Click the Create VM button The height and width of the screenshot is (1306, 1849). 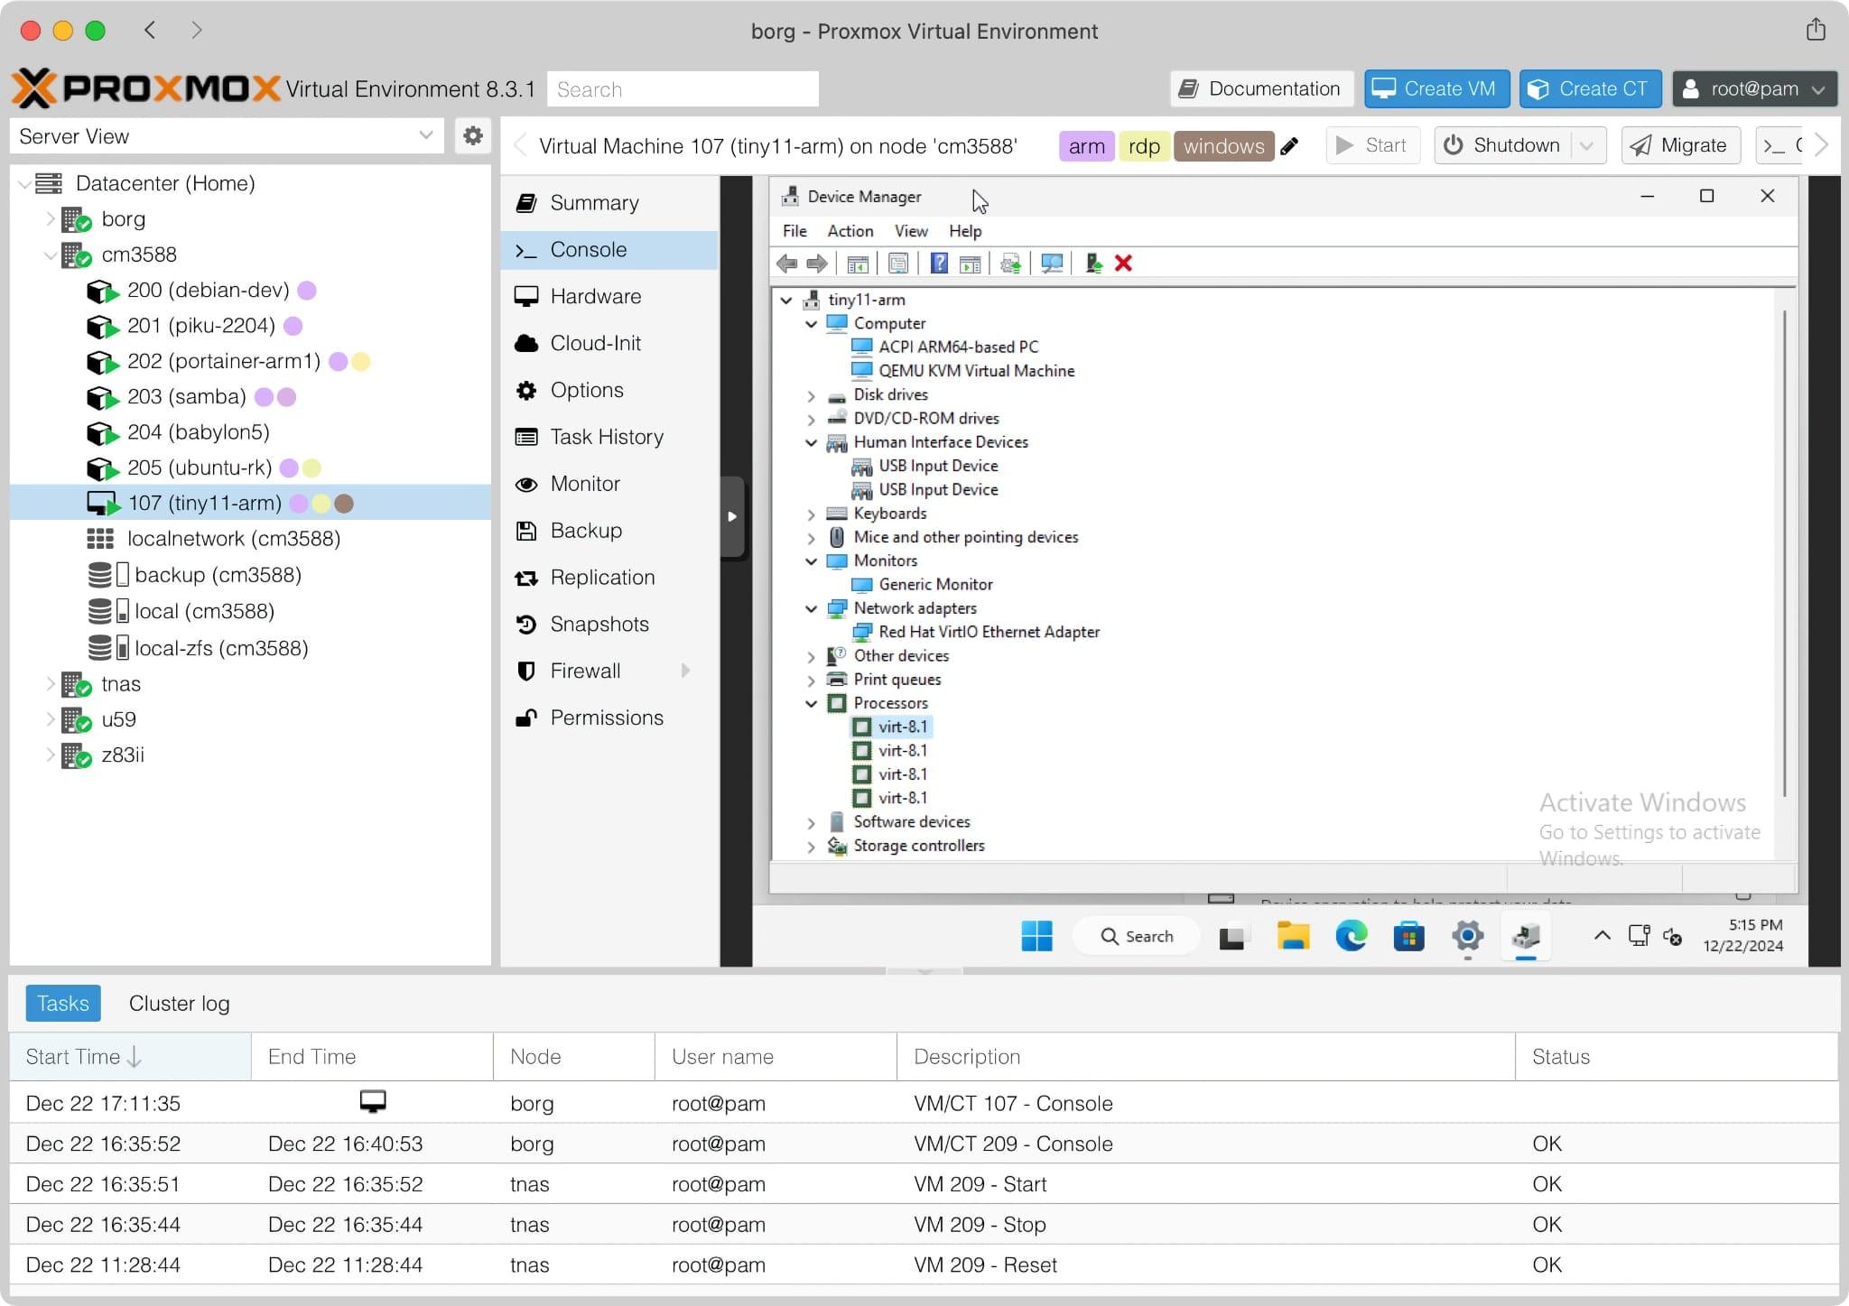click(x=1436, y=89)
